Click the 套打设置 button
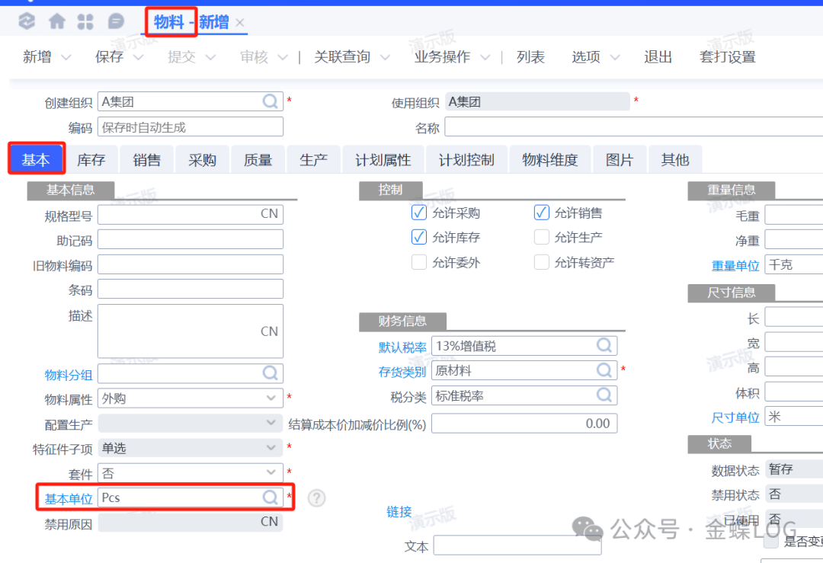823x563 pixels. coord(727,57)
